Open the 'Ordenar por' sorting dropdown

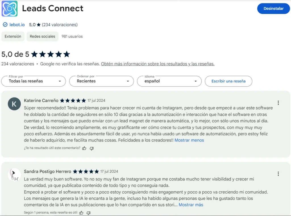(101, 81)
